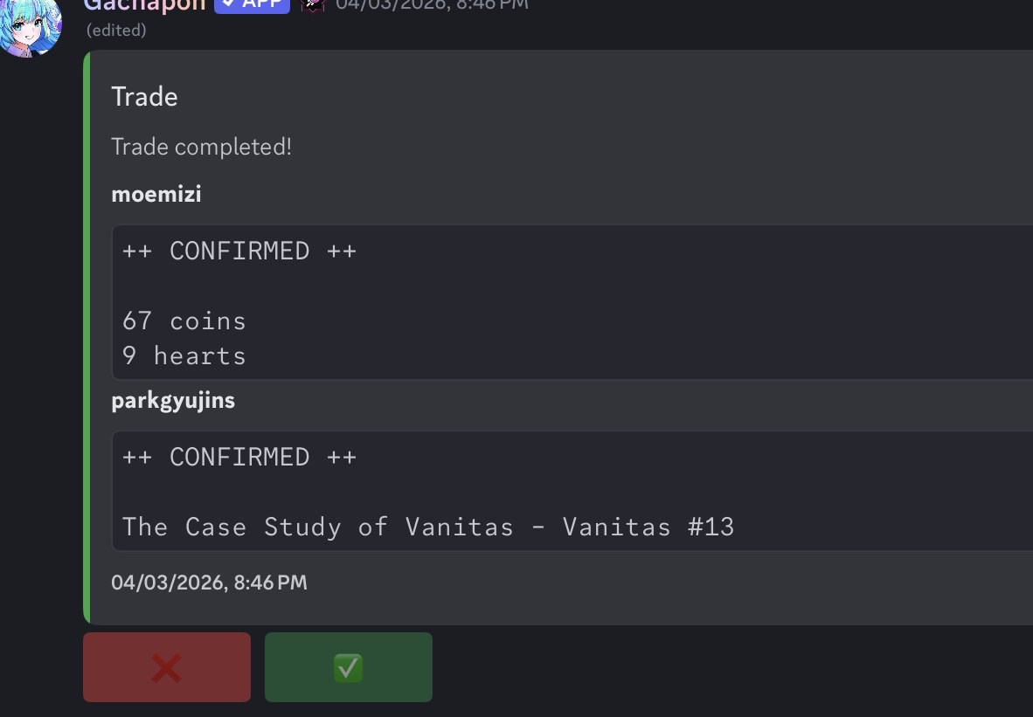Click the red cross emoji icon

[166, 669]
